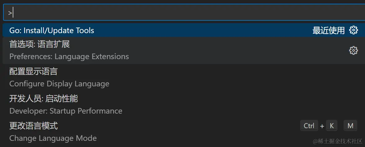365x147 pixels.
Task: Select the 开发人员: 启动性能 command
Action: pyautogui.click(x=184, y=105)
